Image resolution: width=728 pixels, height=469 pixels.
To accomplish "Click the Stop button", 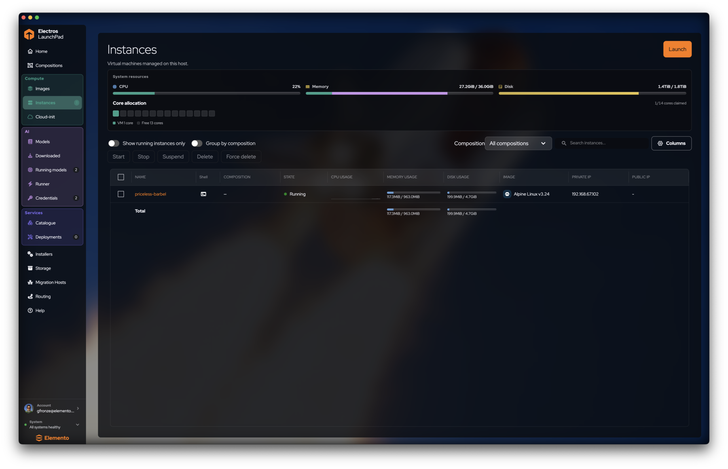I will pyautogui.click(x=144, y=157).
